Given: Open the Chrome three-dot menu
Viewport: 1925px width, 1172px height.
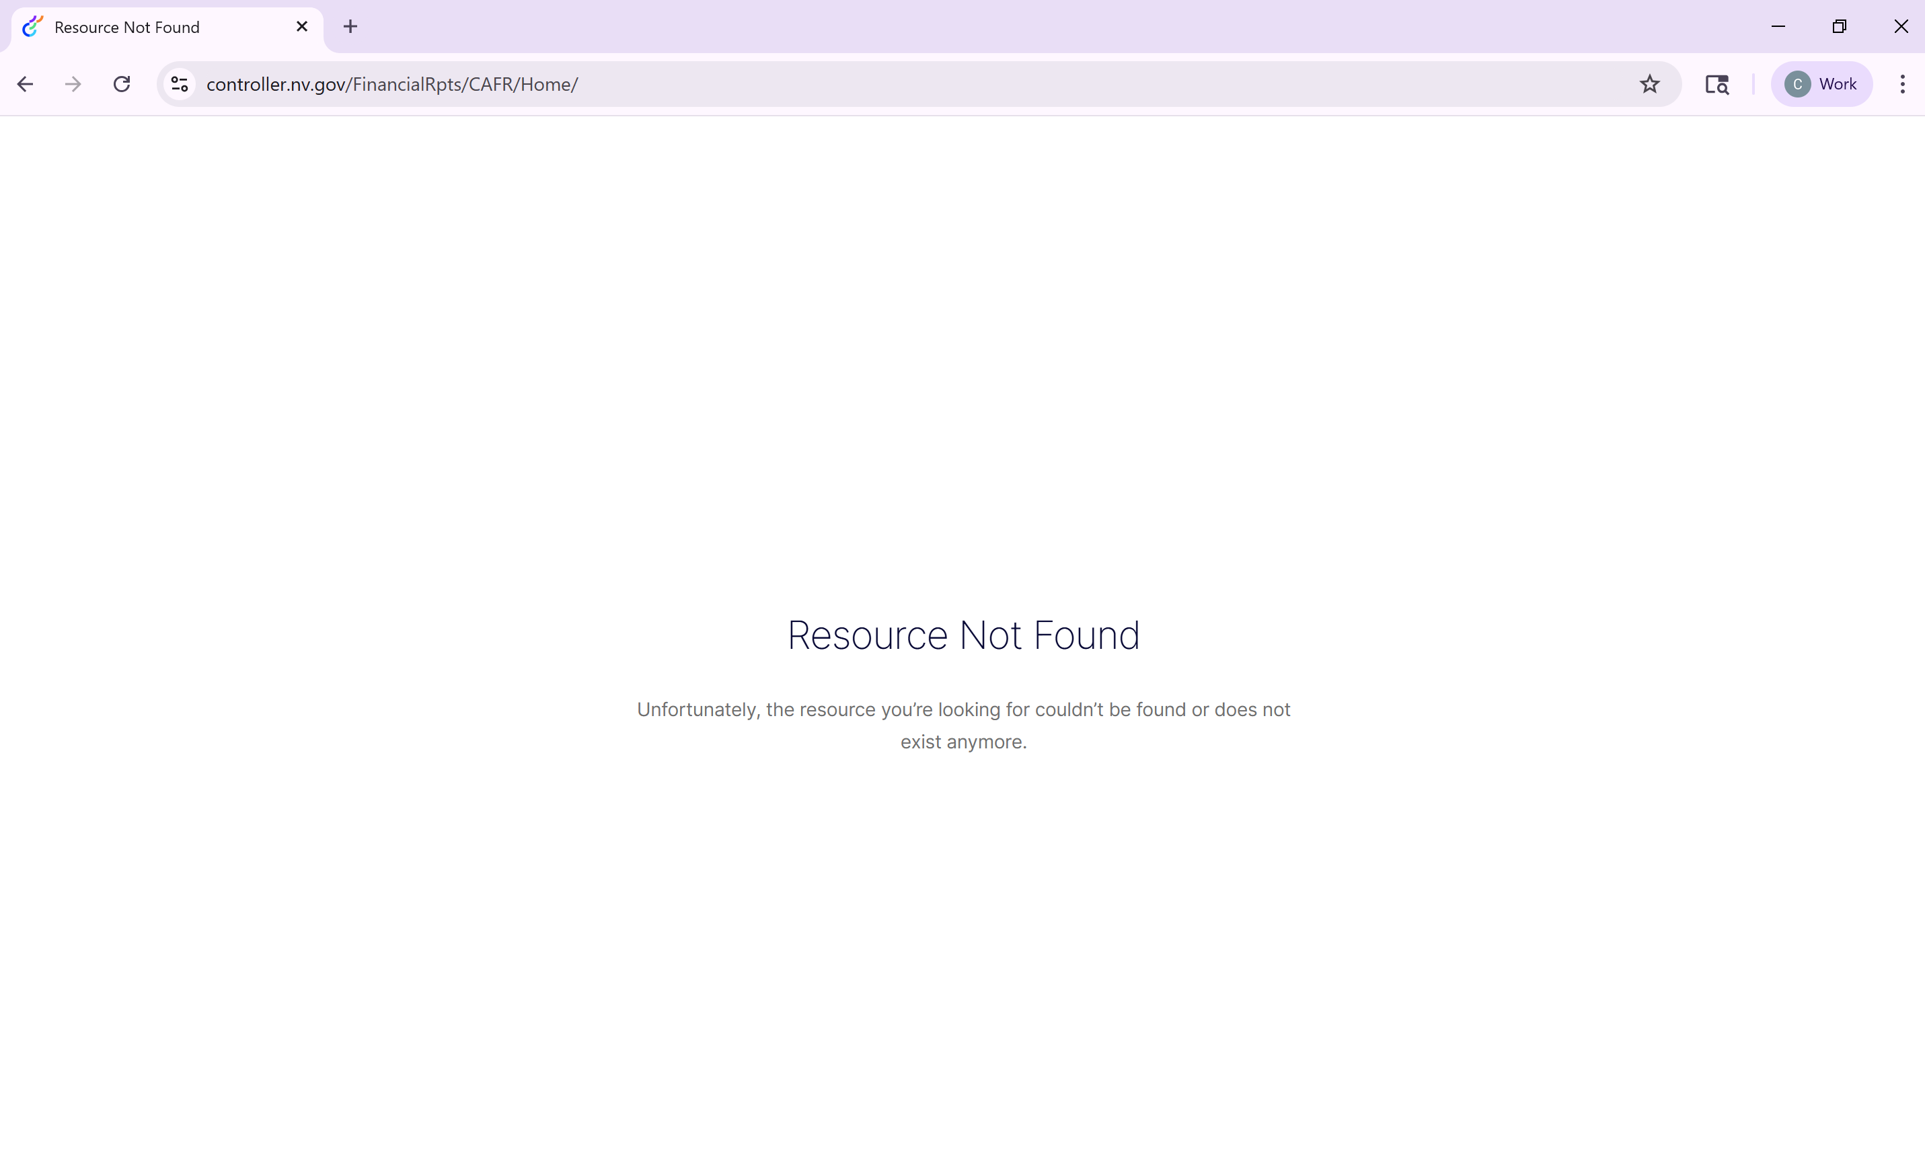Looking at the screenshot, I should 1902,84.
